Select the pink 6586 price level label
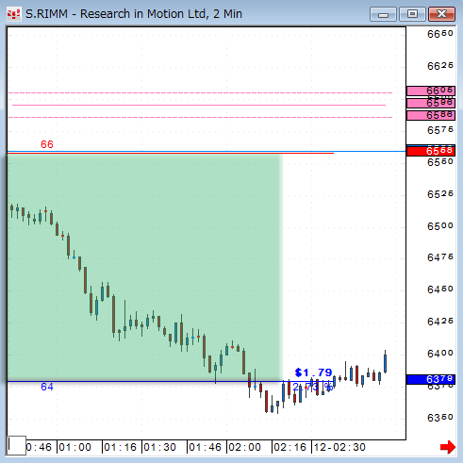Viewport: 463px width, 463px height. pos(431,115)
